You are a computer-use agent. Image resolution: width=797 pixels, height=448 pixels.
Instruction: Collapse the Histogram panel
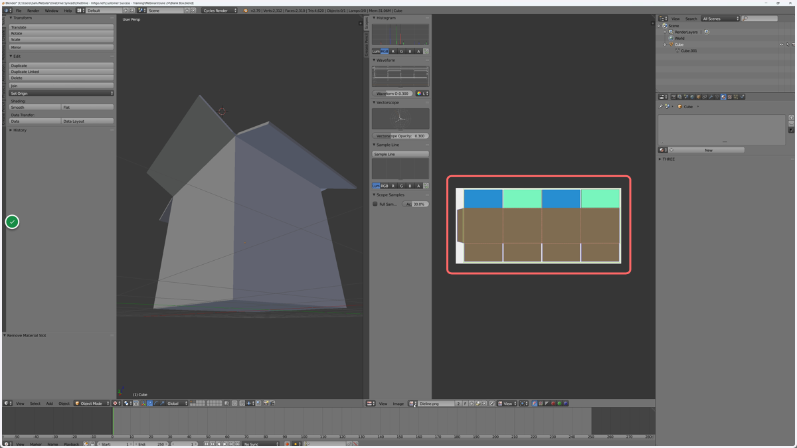(385, 18)
